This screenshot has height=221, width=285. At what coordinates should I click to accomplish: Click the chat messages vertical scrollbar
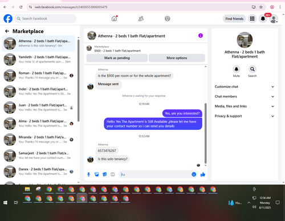(x=205, y=133)
